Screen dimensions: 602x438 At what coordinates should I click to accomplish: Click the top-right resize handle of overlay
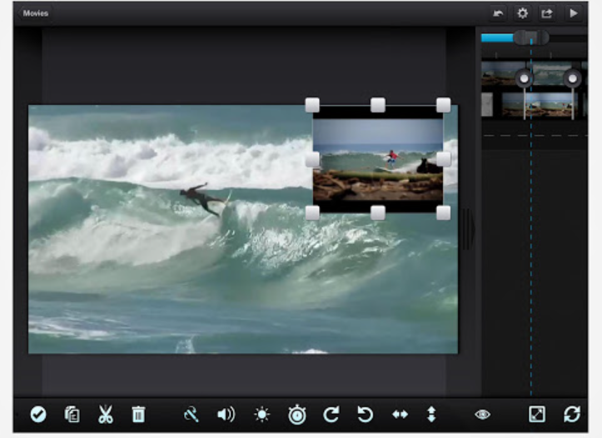point(444,105)
